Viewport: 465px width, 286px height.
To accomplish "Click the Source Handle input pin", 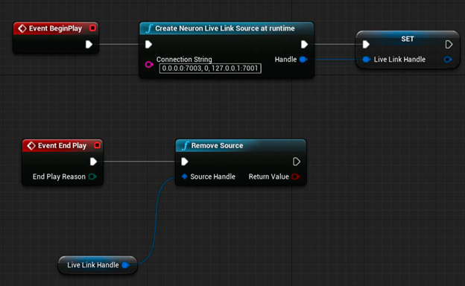I will 185,177.
